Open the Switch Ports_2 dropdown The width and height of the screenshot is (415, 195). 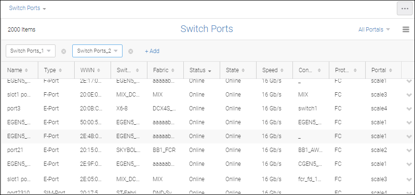point(97,51)
